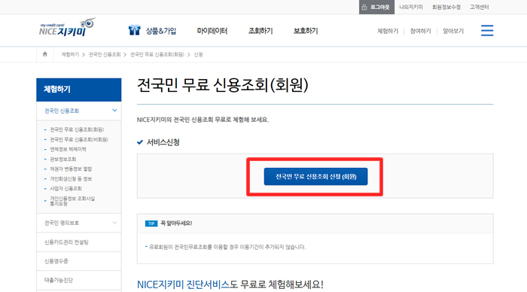Select 개인회생신청 등 정보 in sidebar
This screenshot has width=527, height=292.
point(71,179)
